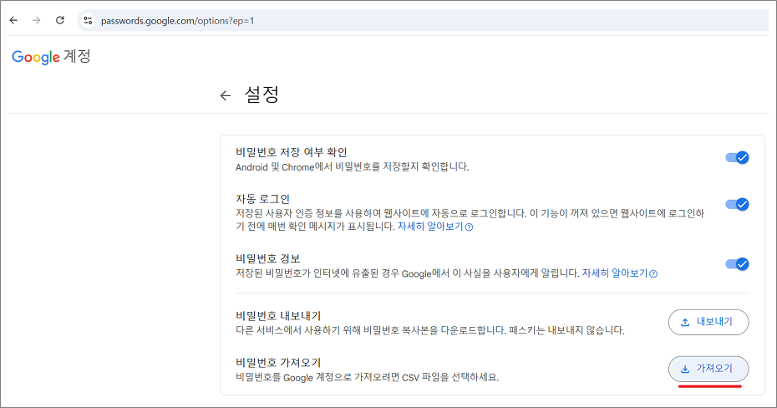
Task: Click the 가져오기 import button
Action: pyautogui.click(x=708, y=369)
